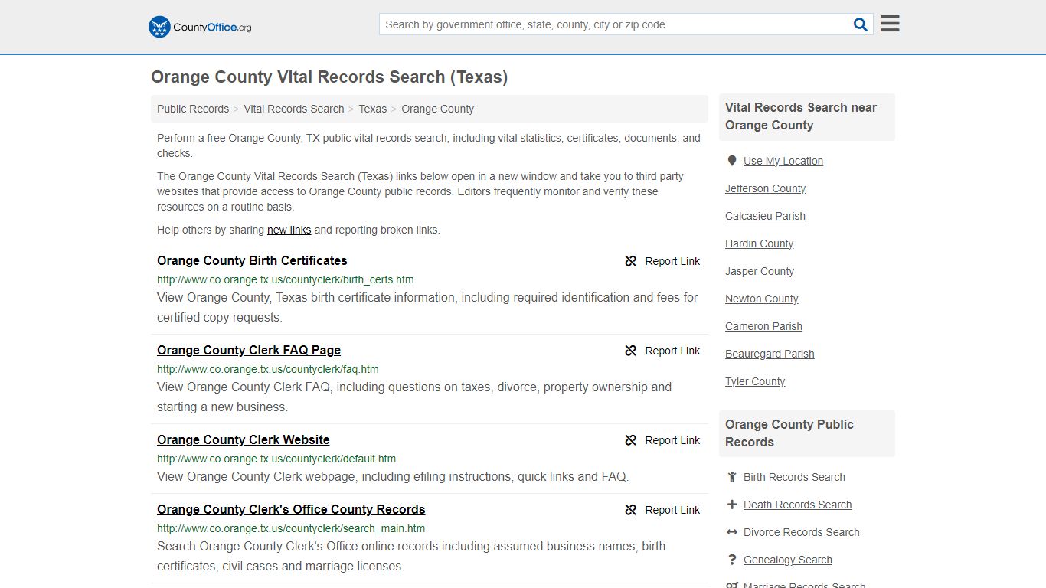1046x588 pixels.
Task: Click the countyclerk/faq.htm URL text
Action: (x=268, y=369)
